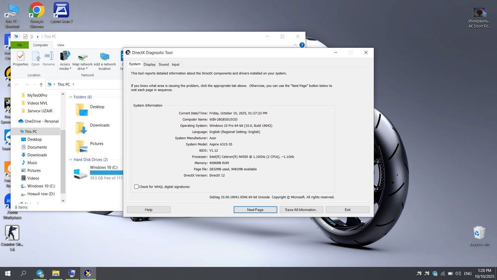Click the ENG language indicator
Screen dimensions: 497x280
468,274
